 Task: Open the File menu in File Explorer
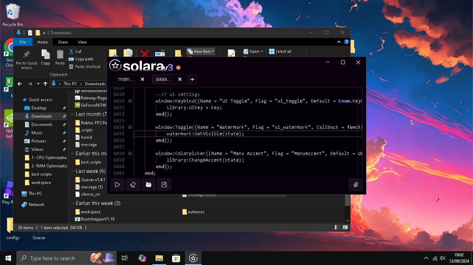[x=23, y=42]
